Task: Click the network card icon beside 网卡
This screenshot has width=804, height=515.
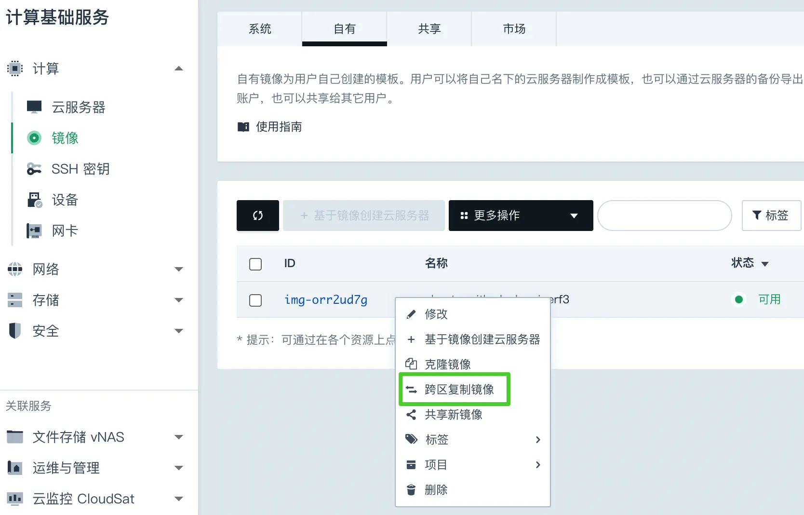Action: [x=34, y=230]
